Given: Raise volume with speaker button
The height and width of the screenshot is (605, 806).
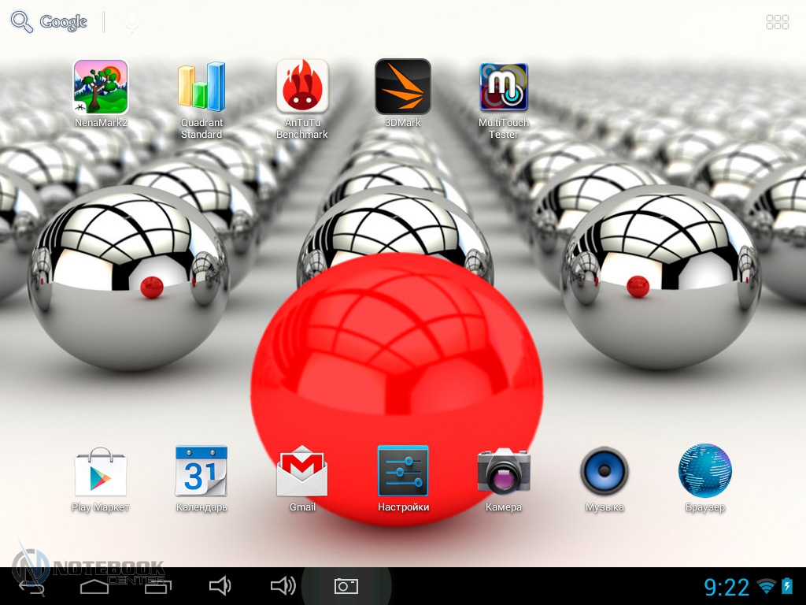Looking at the screenshot, I should pos(283,586).
